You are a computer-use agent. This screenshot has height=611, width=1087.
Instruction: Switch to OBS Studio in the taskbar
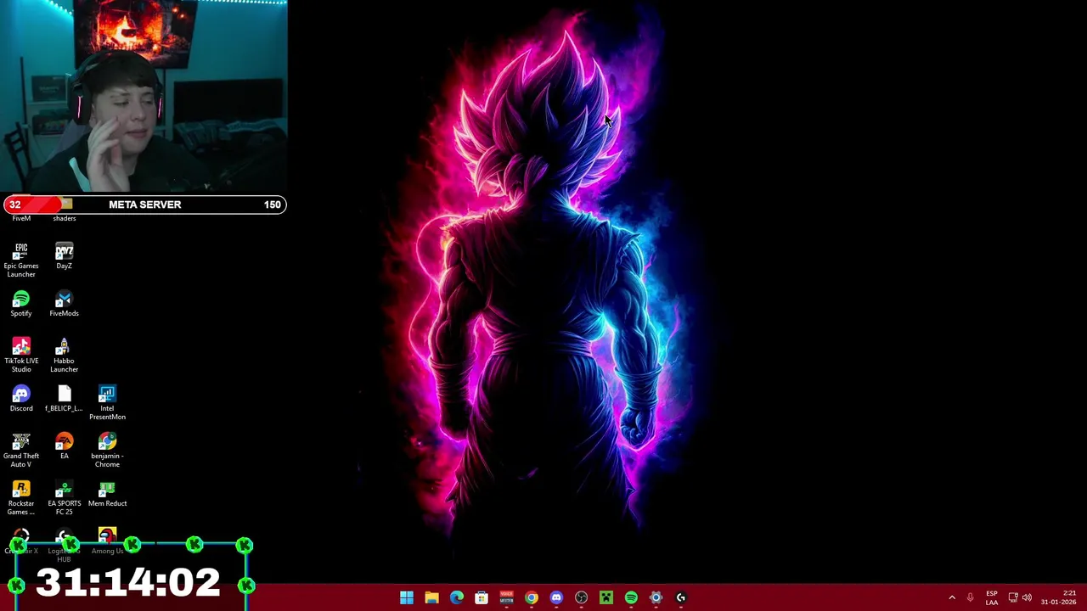(x=581, y=597)
